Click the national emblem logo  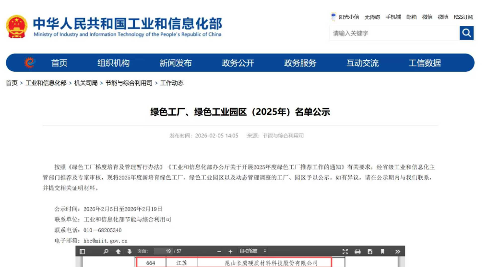16,27
